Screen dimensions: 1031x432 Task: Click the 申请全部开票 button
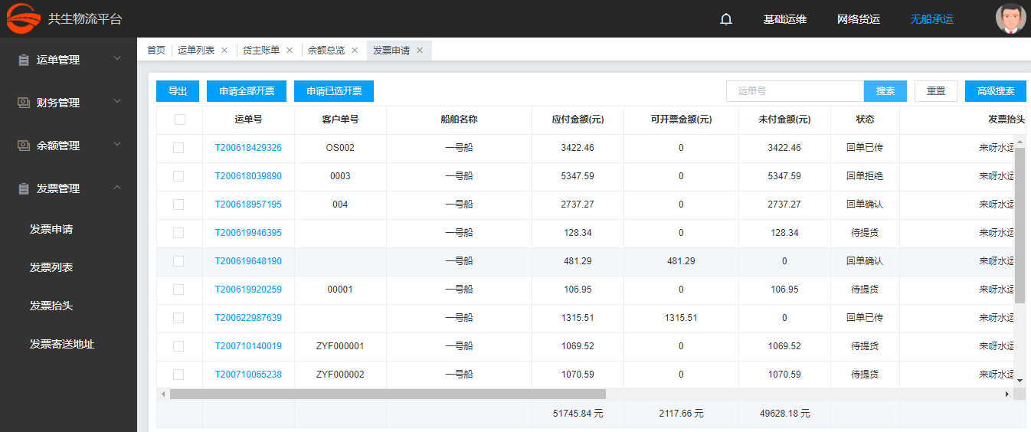coord(246,91)
